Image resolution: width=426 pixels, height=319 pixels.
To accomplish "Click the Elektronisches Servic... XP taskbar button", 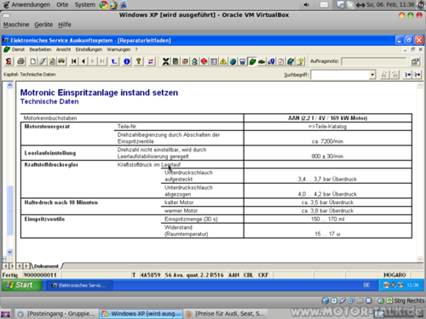I will coord(80,285).
